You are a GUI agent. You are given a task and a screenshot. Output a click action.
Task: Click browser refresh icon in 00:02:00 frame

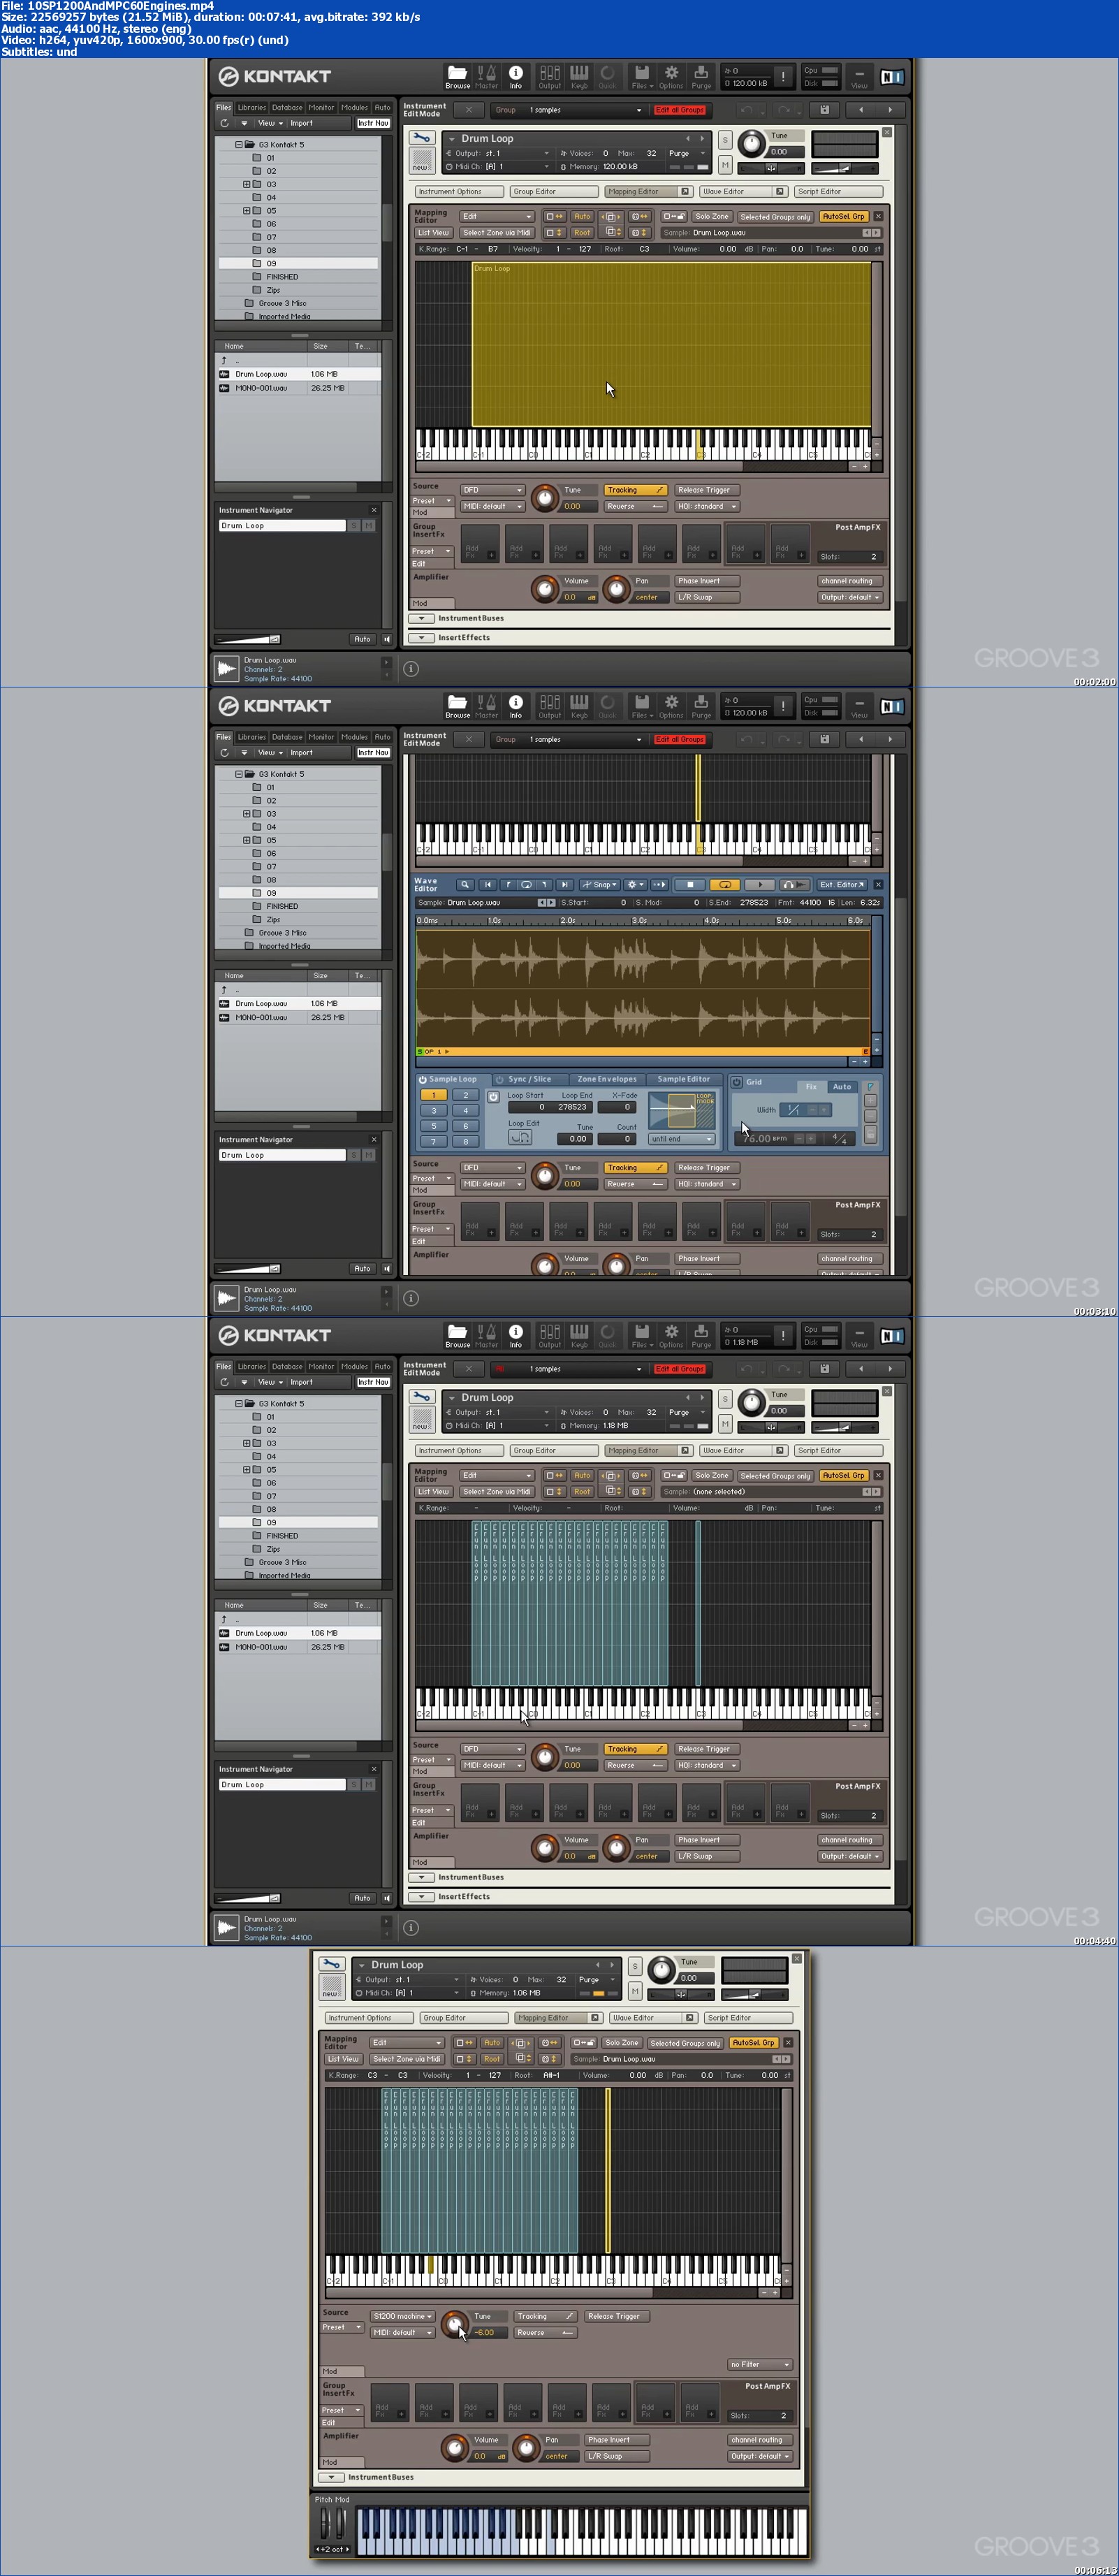[x=224, y=123]
